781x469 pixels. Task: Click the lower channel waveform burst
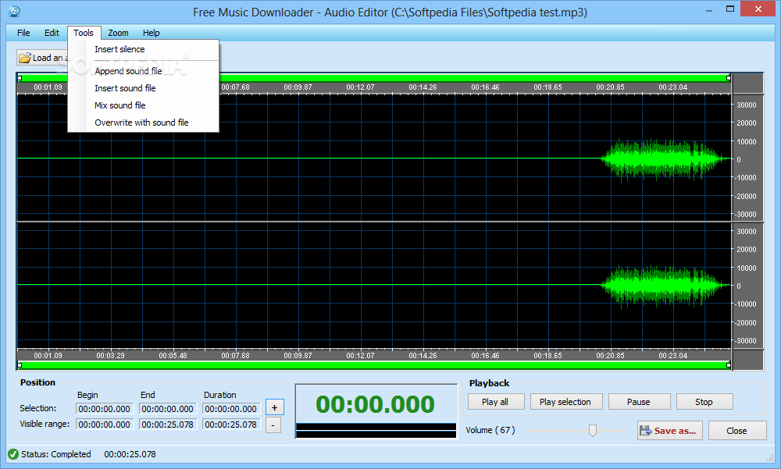click(664, 286)
